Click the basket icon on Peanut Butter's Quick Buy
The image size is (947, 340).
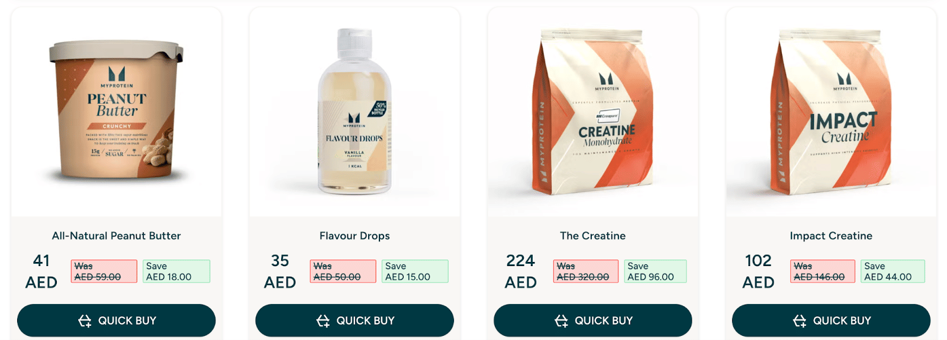tap(85, 320)
